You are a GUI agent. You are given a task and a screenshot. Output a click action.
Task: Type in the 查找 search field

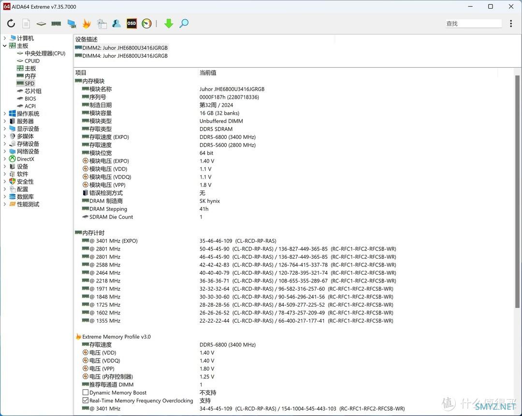coord(473,23)
